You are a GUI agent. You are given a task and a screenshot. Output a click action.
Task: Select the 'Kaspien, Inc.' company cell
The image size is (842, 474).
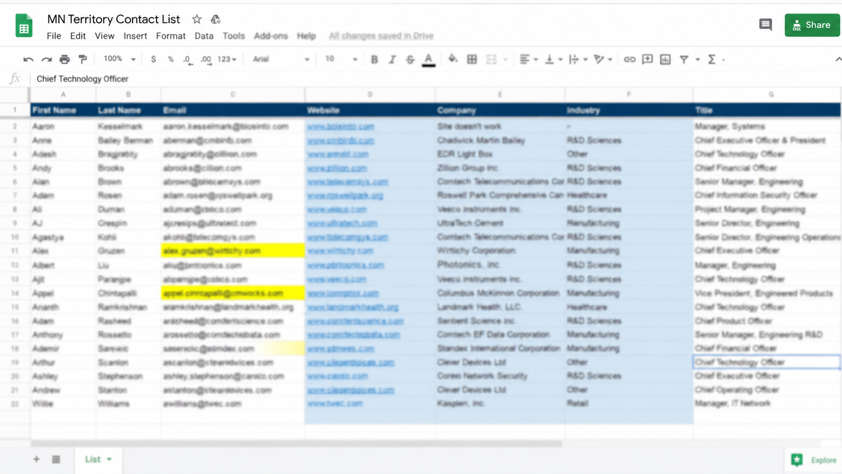click(x=500, y=403)
